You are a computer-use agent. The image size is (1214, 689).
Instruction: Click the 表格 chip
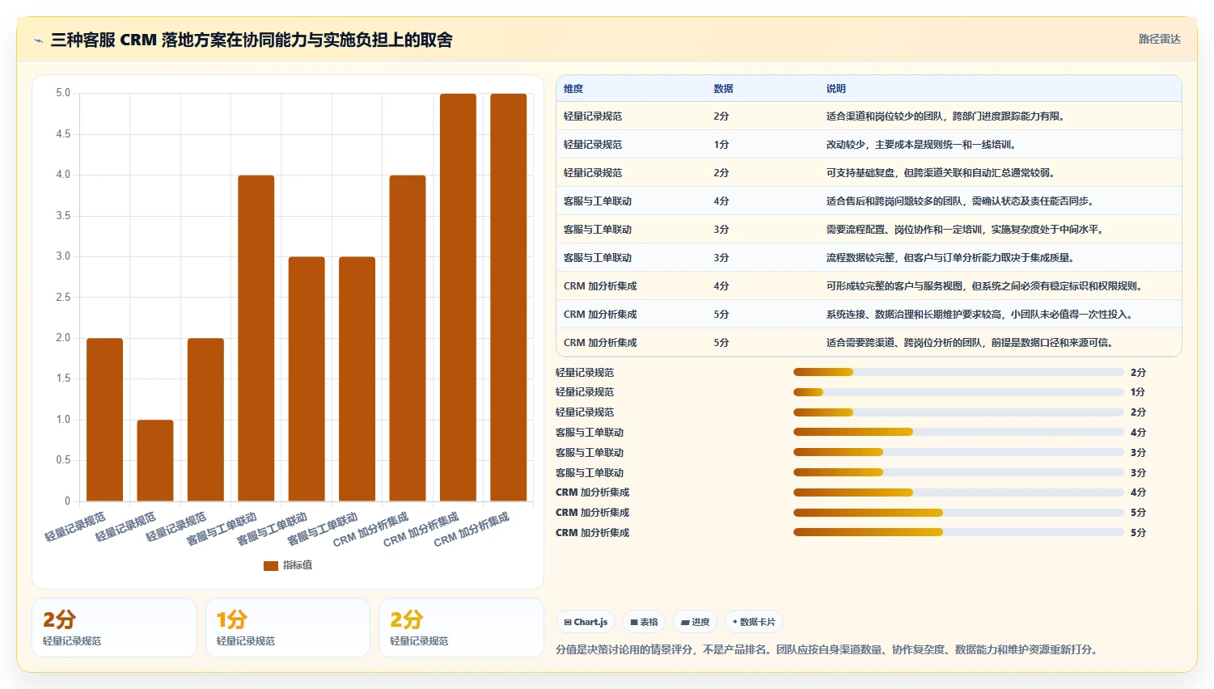644,622
